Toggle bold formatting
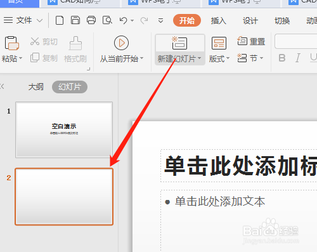The height and width of the screenshot is (252, 317). 282,58
